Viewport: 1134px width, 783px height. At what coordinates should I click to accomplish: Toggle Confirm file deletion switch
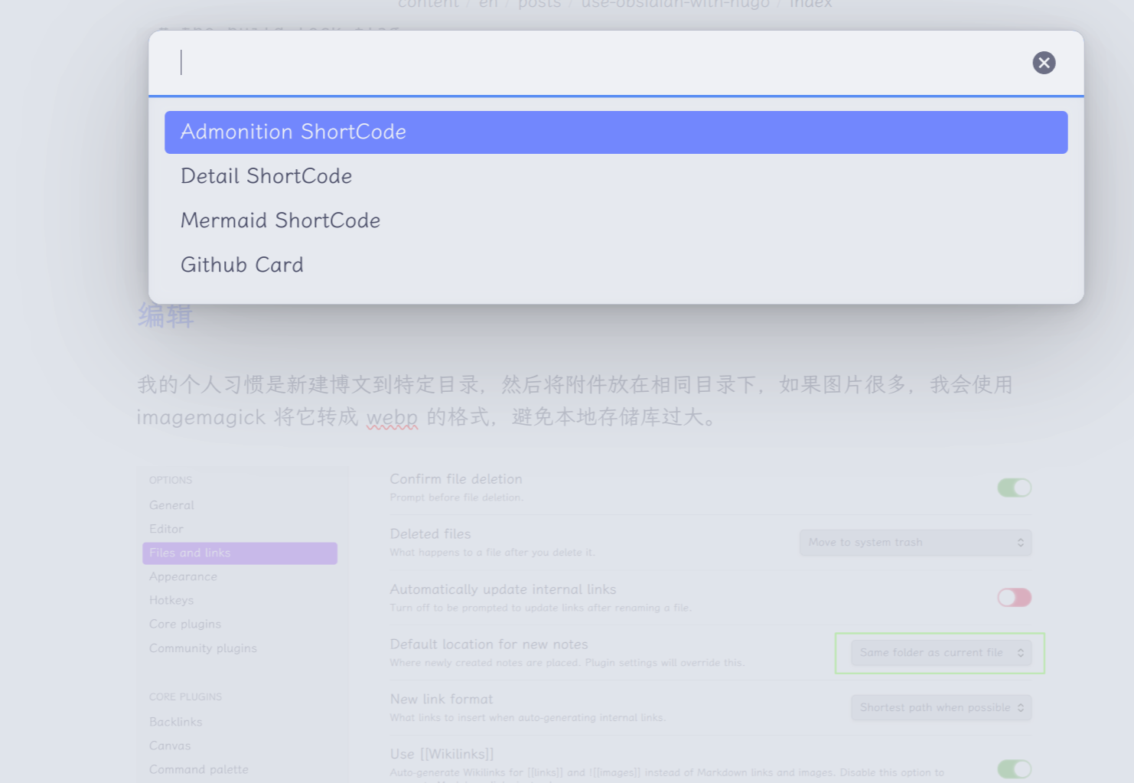point(1014,488)
